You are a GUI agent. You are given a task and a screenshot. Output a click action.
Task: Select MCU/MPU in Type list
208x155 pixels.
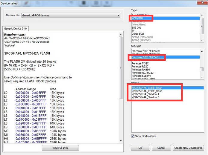point(166,18)
